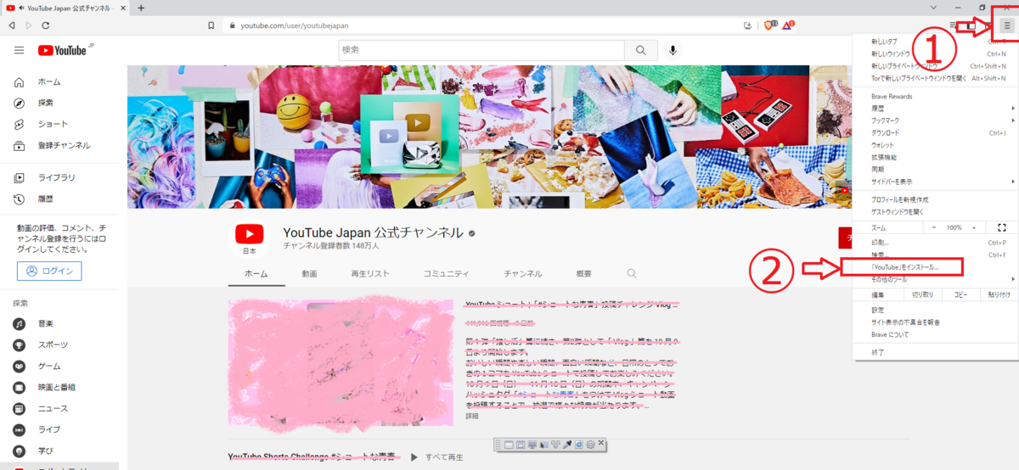Click the bookmark icon in address bar
The image size is (1019, 470).
pyautogui.click(x=211, y=25)
